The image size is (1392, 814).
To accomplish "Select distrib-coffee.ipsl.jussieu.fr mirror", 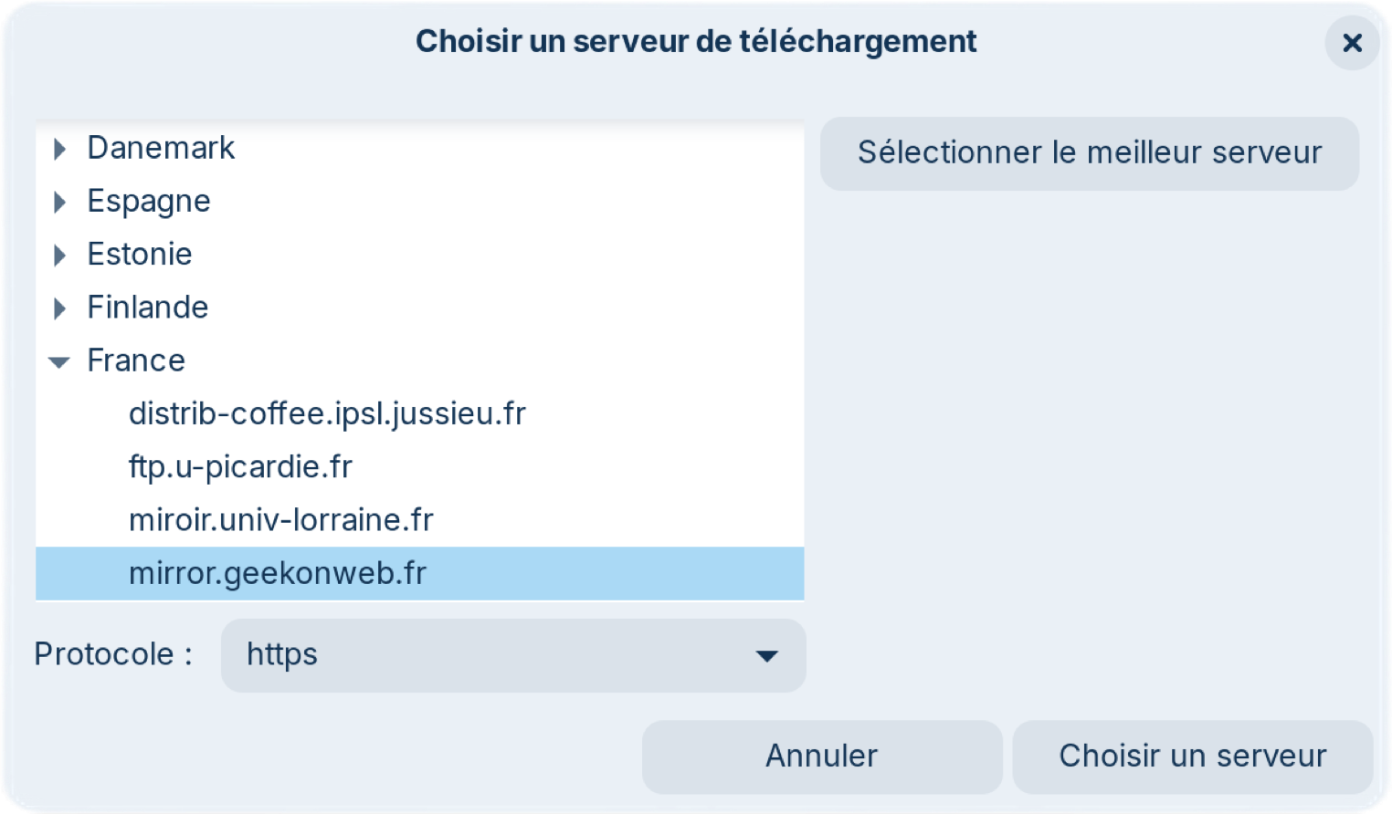I will coord(327,413).
